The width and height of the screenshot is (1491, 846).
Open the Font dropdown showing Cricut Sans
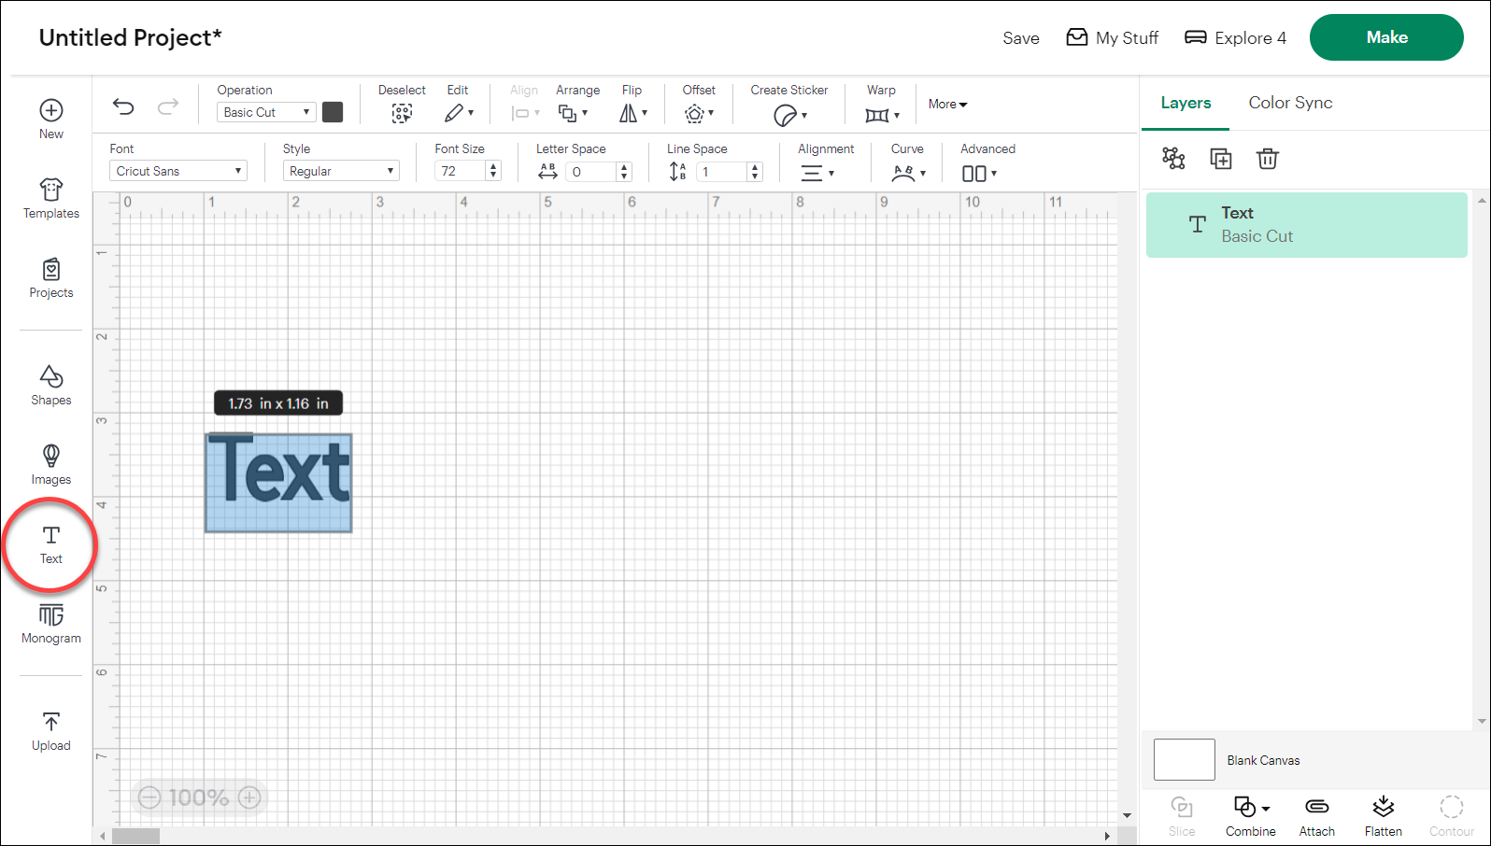[x=178, y=171]
